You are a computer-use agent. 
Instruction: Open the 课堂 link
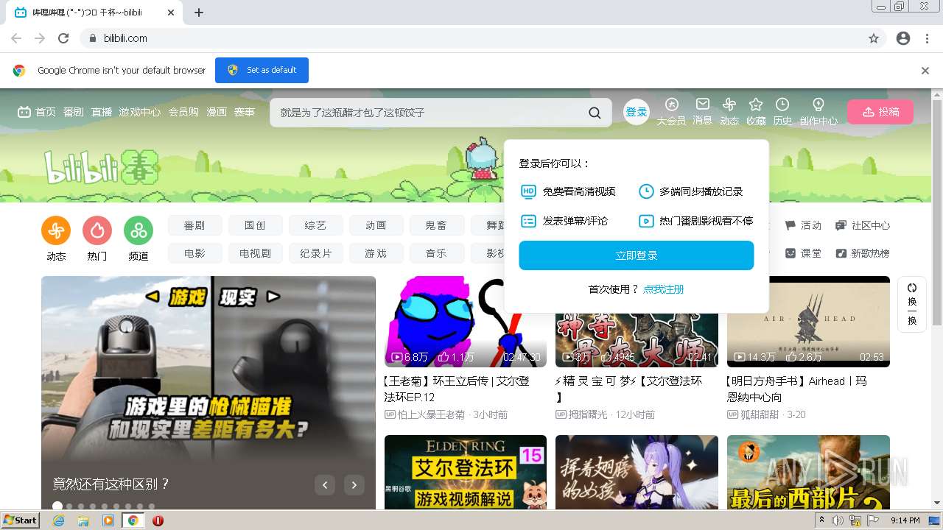pyautogui.click(x=804, y=253)
